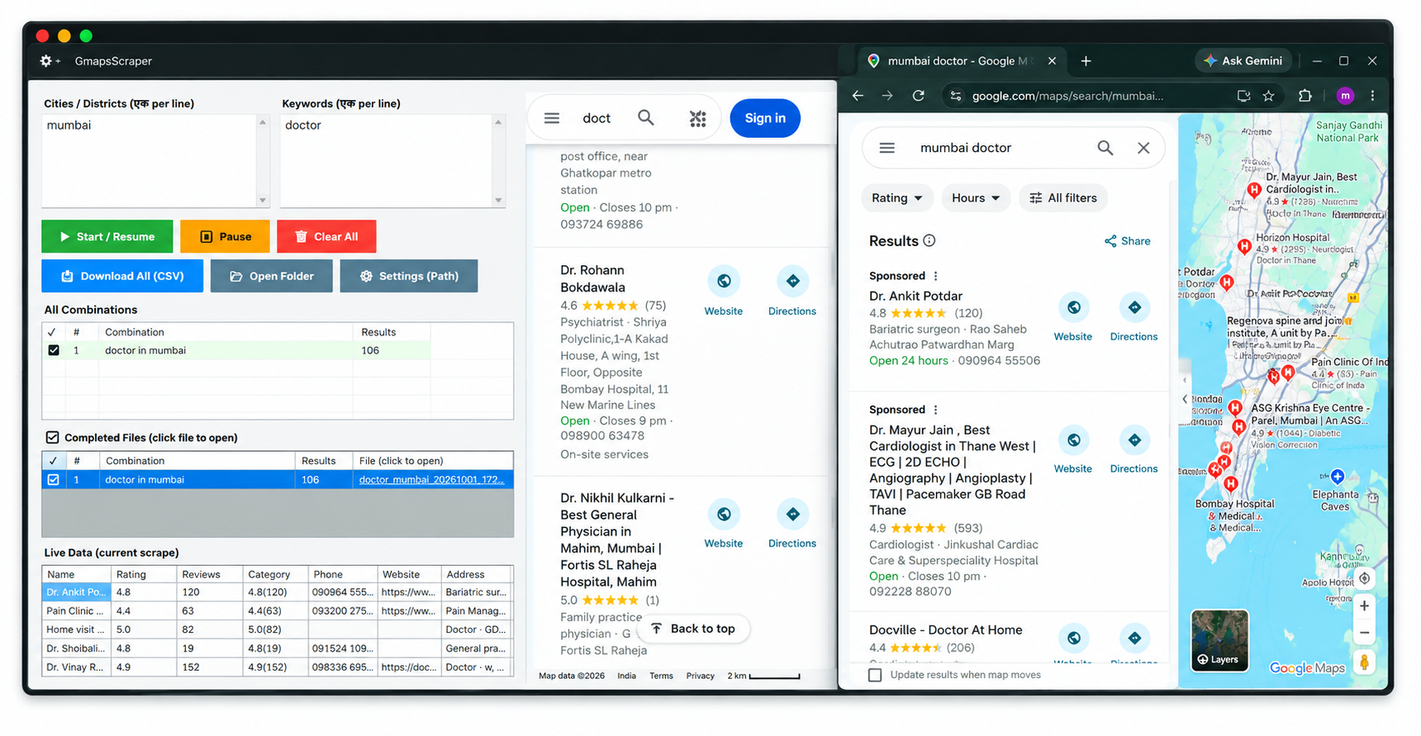Clear the 'mumbai doctor' search with X
1421x736 pixels.
[1143, 148]
